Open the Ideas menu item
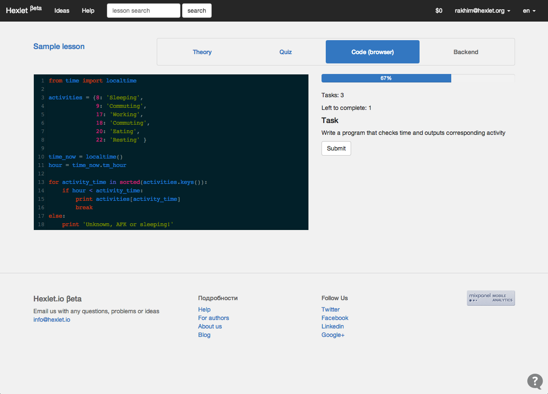The height and width of the screenshot is (394, 548). [62, 11]
